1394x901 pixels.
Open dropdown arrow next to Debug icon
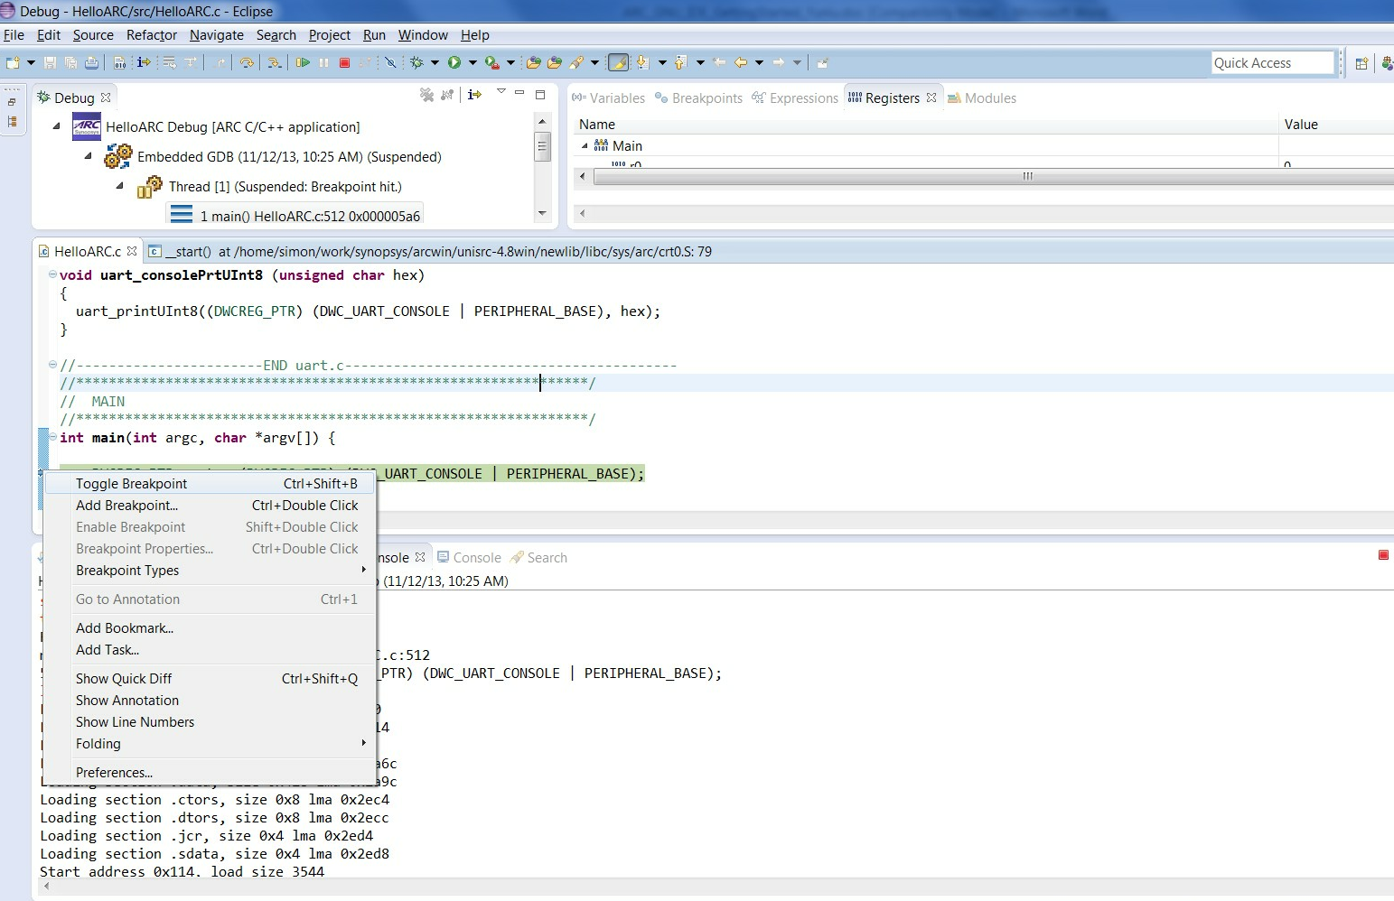coord(435,62)
